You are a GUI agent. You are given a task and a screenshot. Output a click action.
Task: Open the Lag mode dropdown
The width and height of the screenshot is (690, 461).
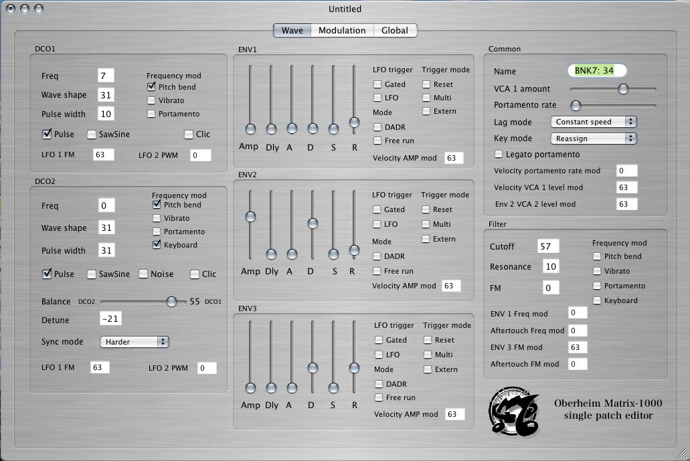coord(593,122)
